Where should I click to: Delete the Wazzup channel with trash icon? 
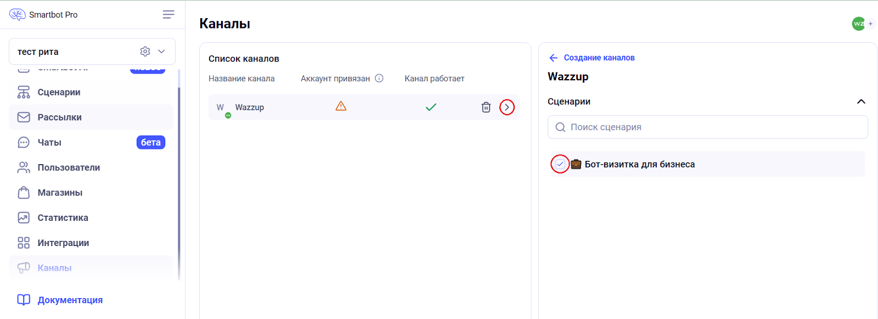point(486,108)
